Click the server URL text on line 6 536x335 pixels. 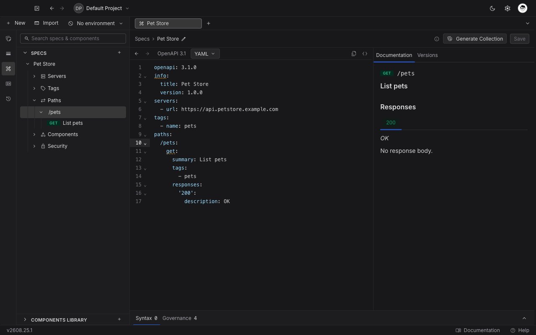[x=229, y=109]
